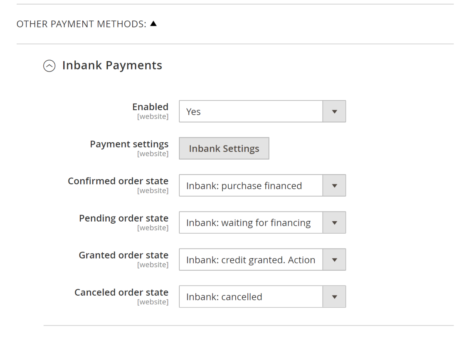Image resolution: width=474 pixels, height=338 pixels.
Task: Click the Other Payment Methods triangle arrow
Action: pos(153,24)
